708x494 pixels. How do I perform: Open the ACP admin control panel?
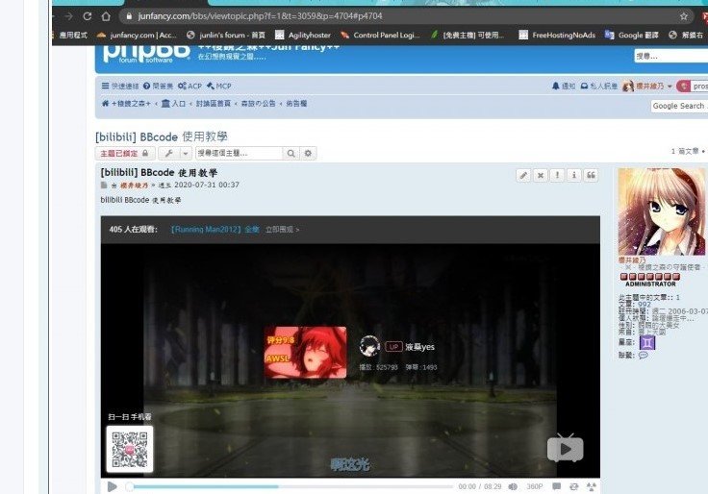(x=190, y=86)
